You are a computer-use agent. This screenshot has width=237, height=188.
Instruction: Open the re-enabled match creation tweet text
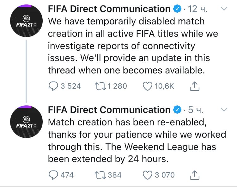136,140
